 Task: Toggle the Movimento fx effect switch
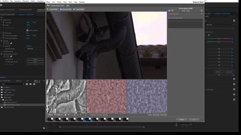[2, 20]
